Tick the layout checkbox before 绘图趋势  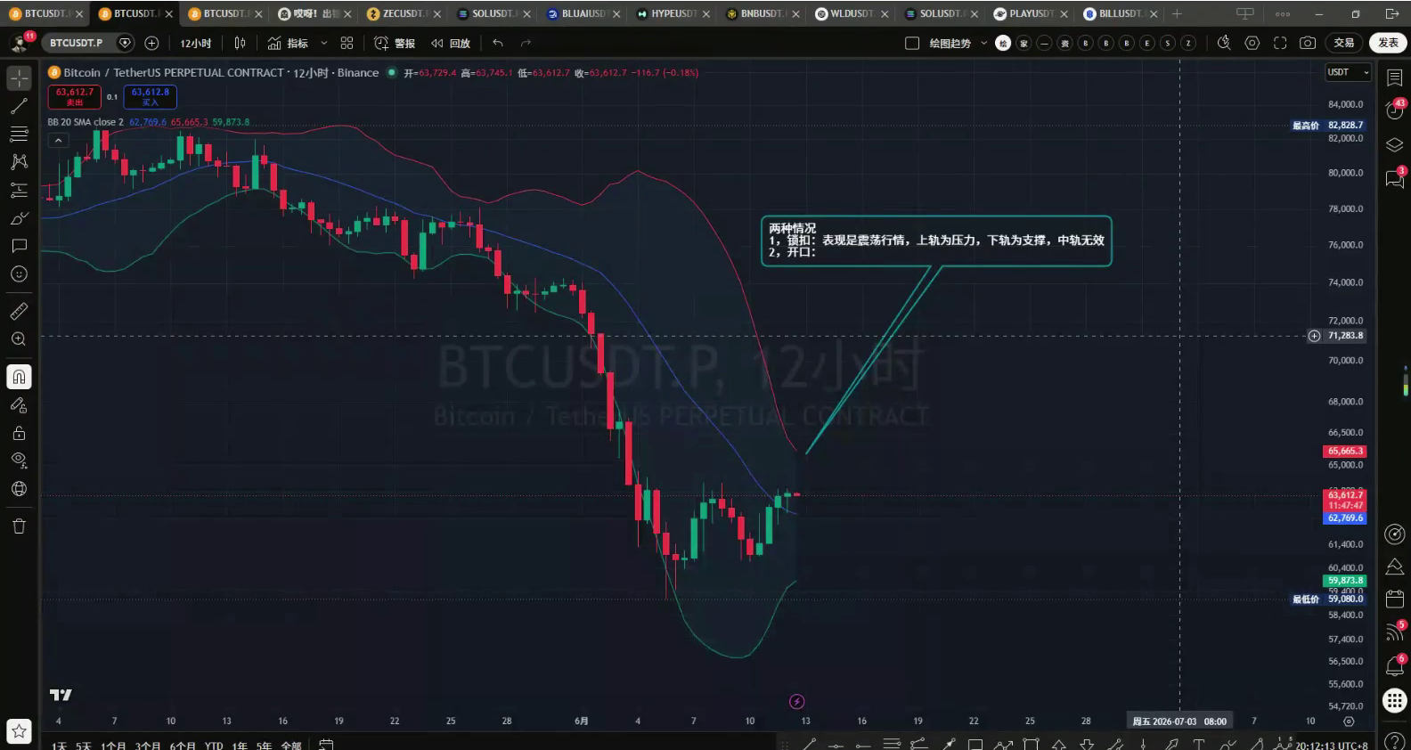point(912,43)
